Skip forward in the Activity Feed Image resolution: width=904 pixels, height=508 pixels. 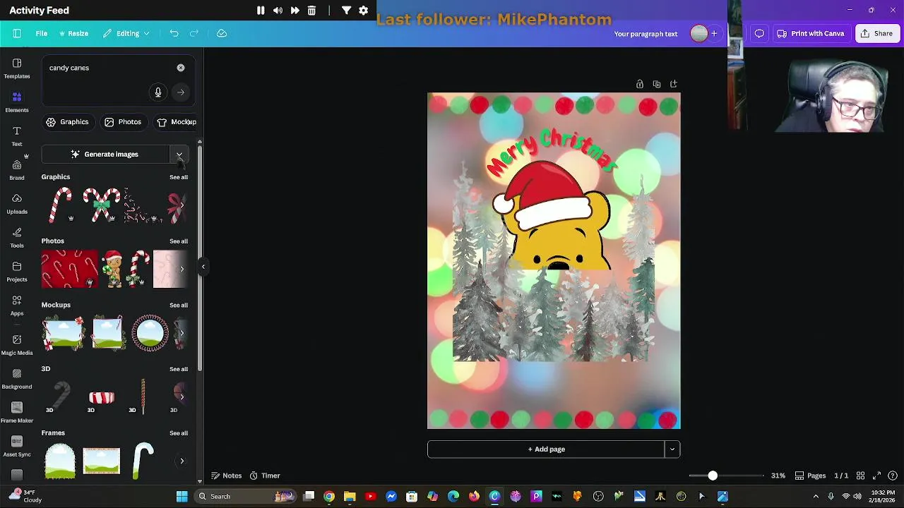click(295, 11)
